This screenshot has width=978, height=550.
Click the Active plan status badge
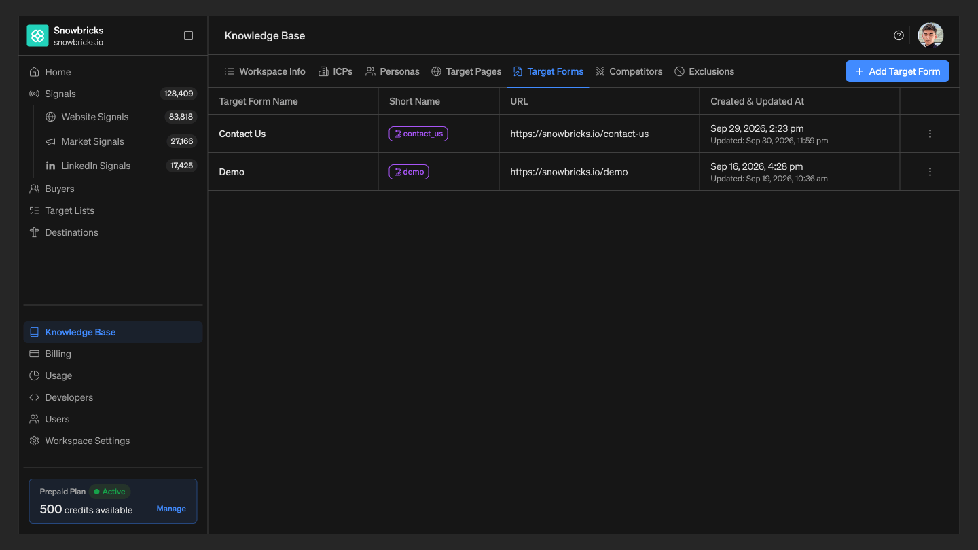[x=110, y=492]
